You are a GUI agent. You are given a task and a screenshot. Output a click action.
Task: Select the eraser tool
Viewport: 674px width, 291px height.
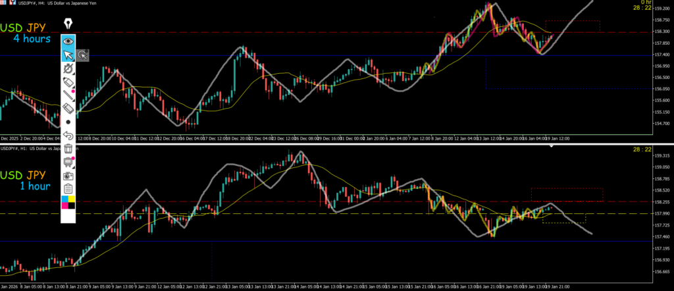pos(68,109)
